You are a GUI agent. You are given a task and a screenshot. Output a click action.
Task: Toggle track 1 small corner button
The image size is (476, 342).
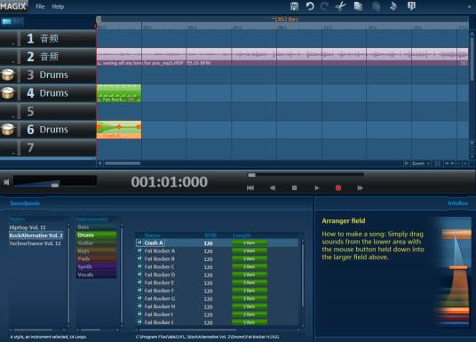pos(13,44)
